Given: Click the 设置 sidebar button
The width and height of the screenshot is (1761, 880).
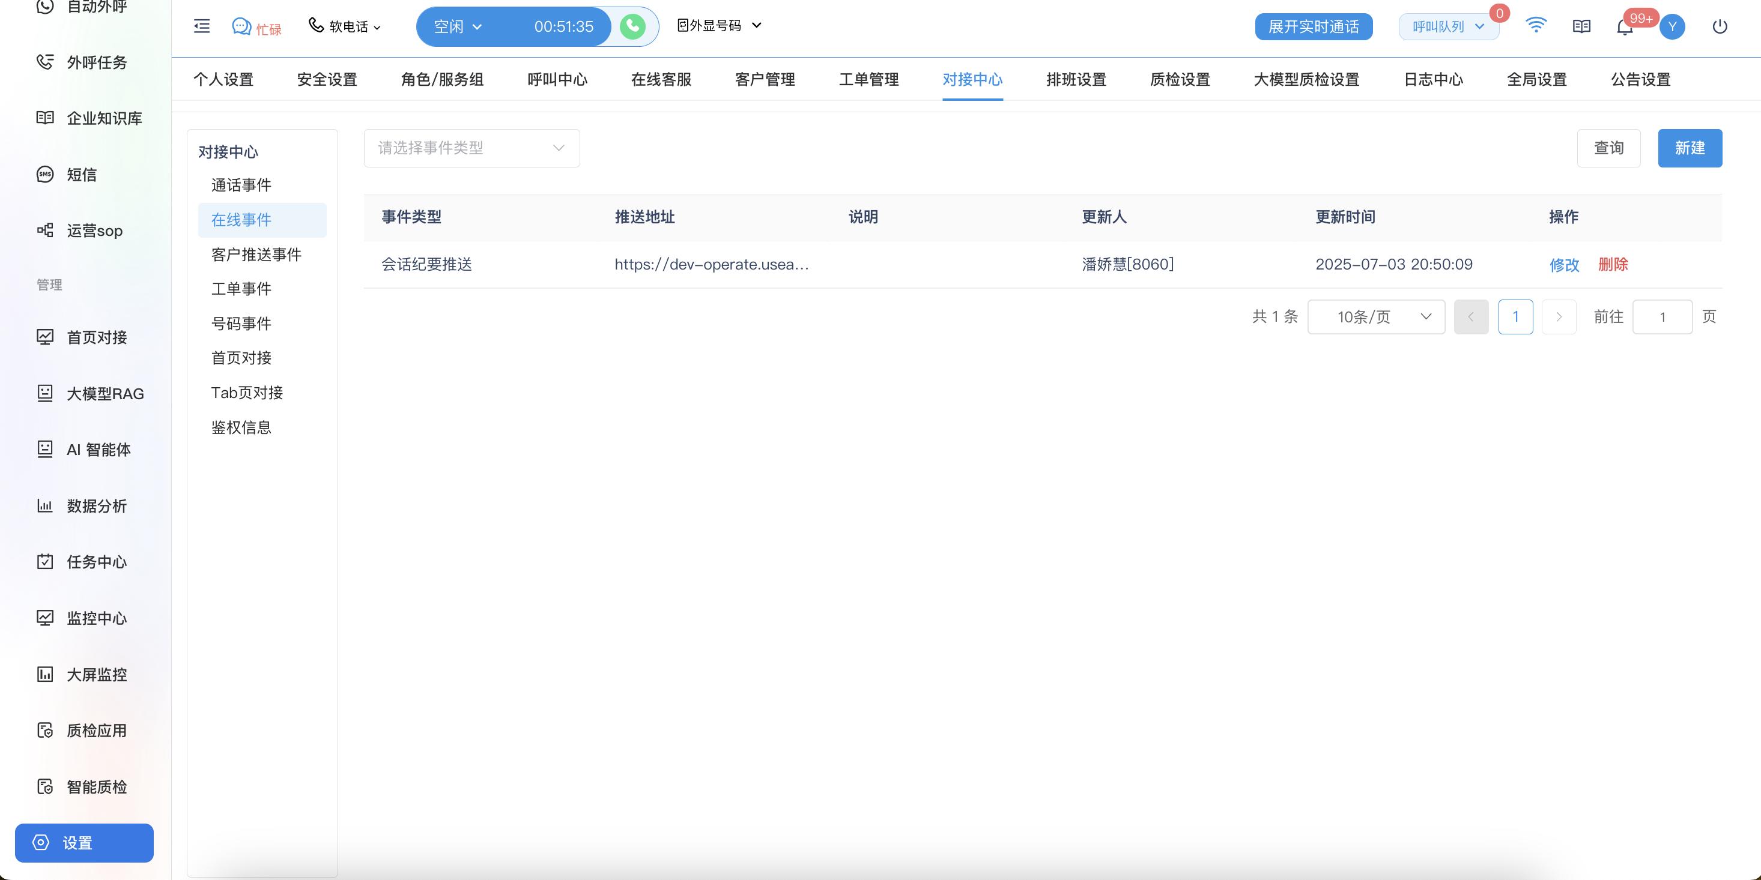Looking at the screenshot, I should 84,842.
